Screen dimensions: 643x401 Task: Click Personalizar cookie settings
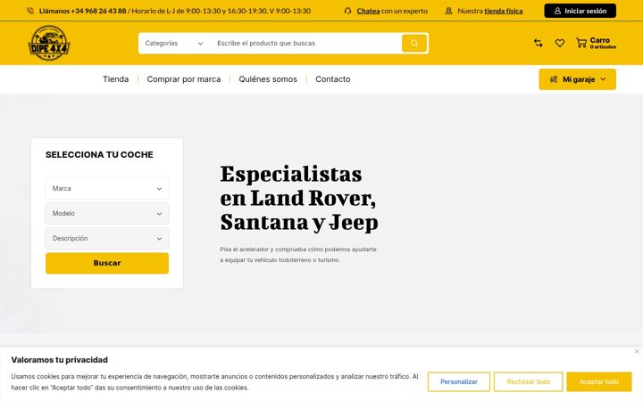(459, 381)
